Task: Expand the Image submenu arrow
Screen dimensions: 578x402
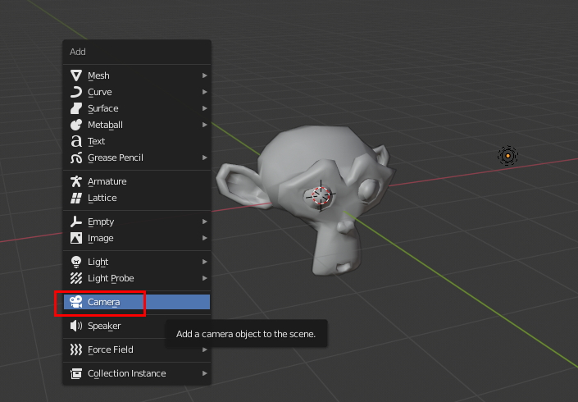Action: [205, 238]
